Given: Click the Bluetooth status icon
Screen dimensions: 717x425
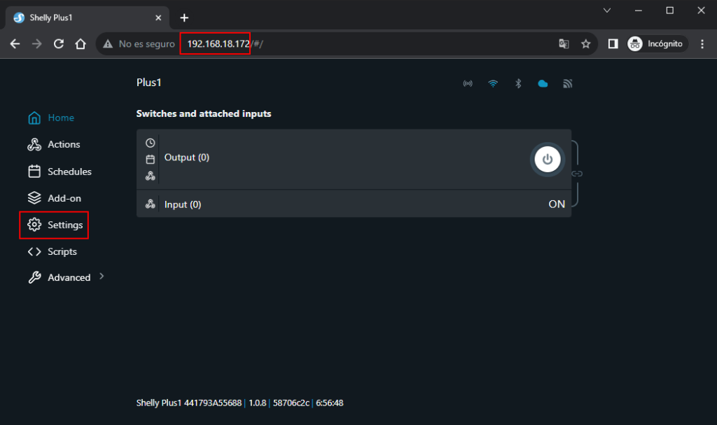Looking at the screenshot, I should click(518, 83).
